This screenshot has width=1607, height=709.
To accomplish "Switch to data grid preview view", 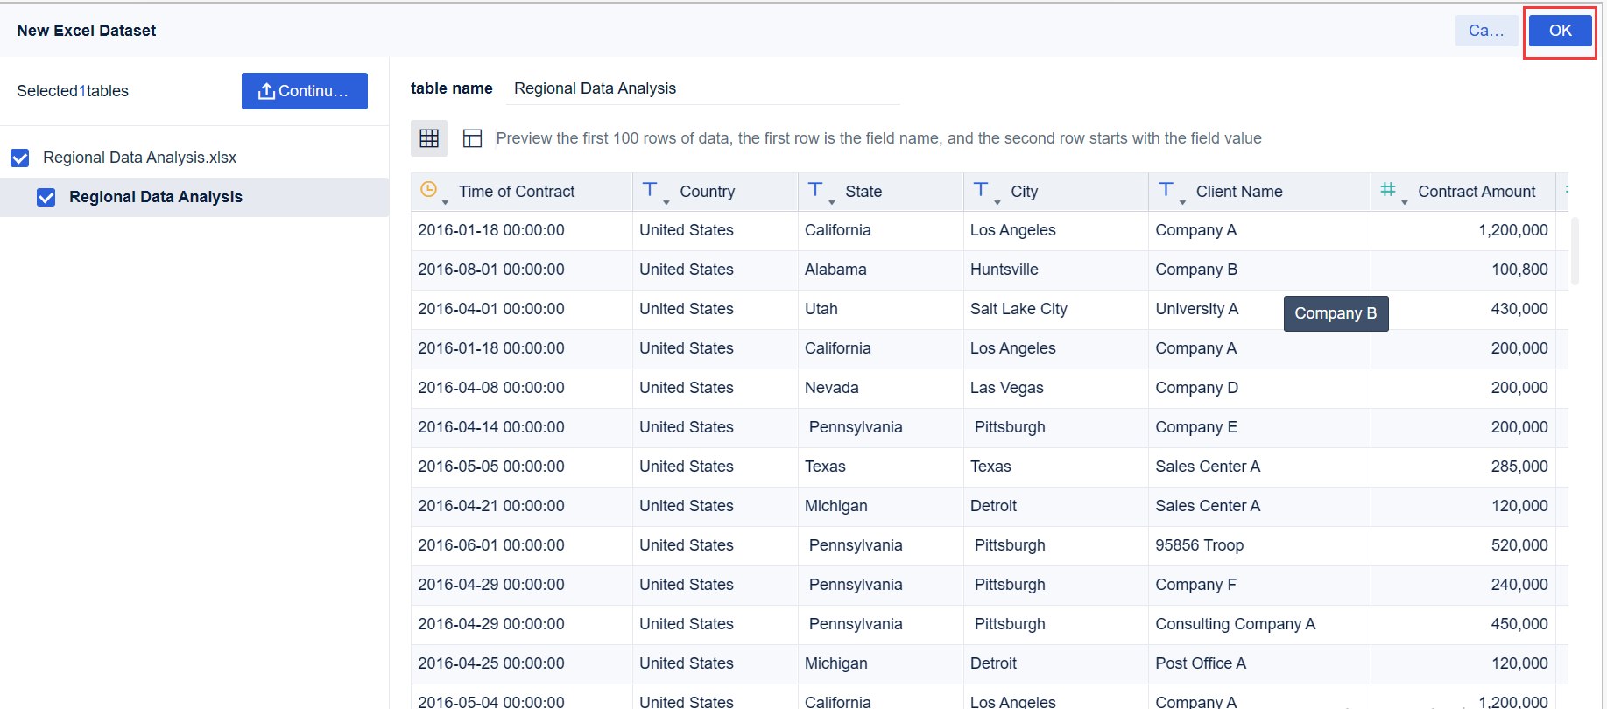I will [429, 138].
